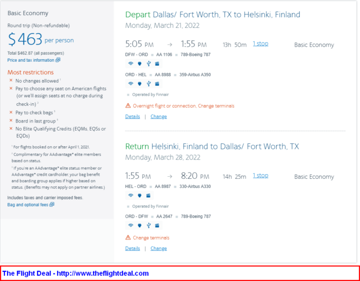Click the Wi-Fi icon under flight AA 8988
Screen dimensions: 360x281
tap(131, 84)
